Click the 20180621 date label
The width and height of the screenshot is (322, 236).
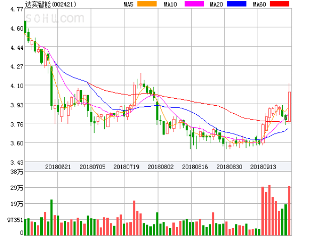point(58,167)
